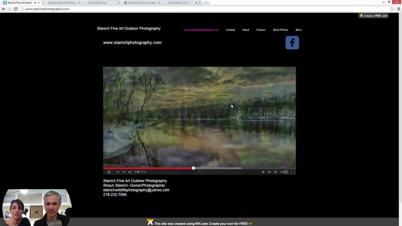402x226 pixels.
Task: Open the video on YouTube logo
Action: coord(284,172)
